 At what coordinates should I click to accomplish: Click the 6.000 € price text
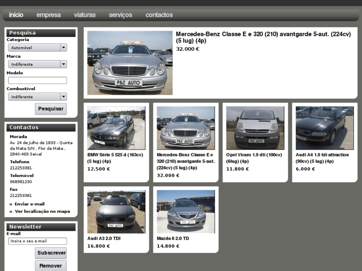point(305,169)
